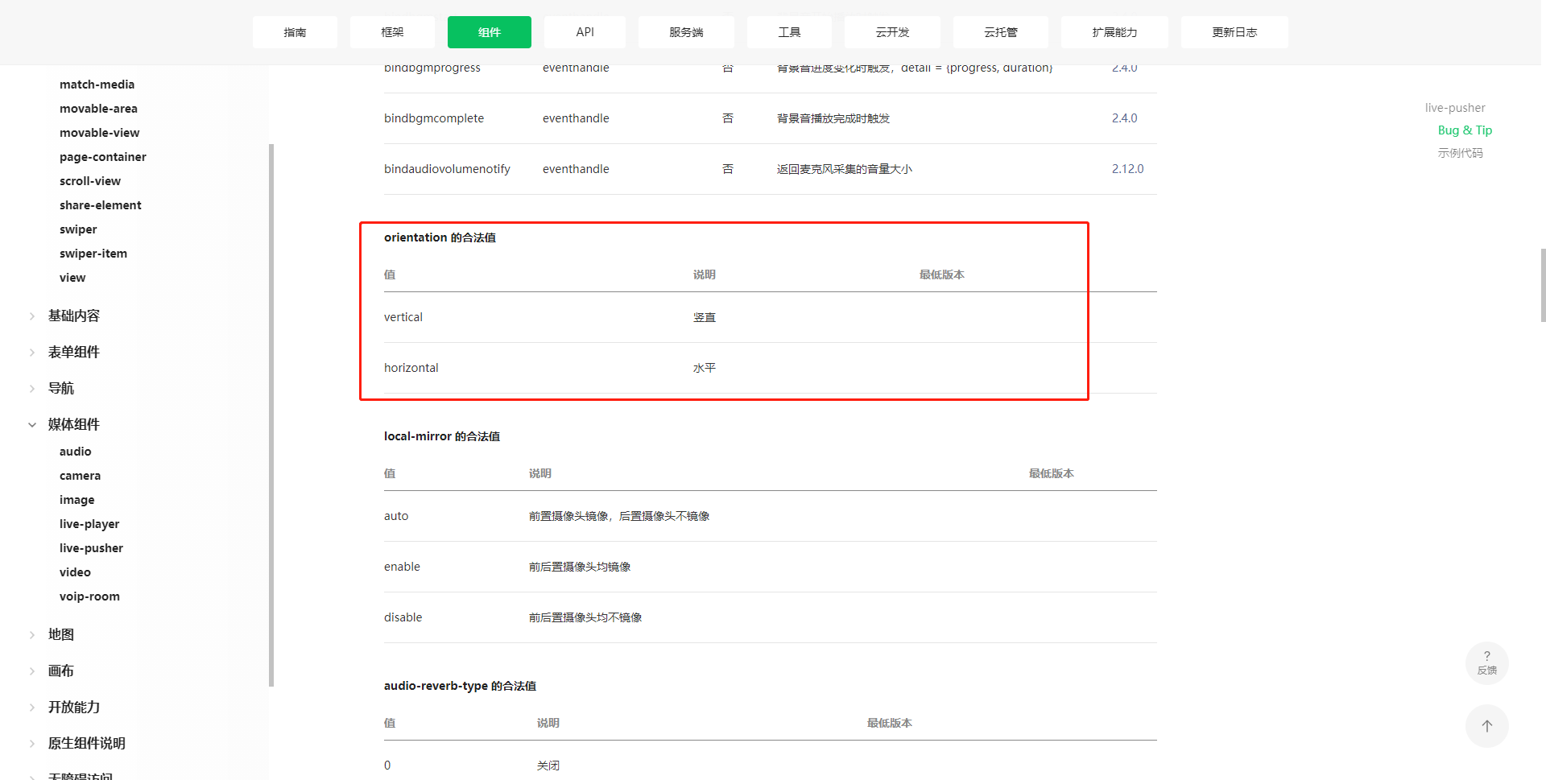Expand the 表单组件 section
1546x780 pixels.
tap(73, 352)
